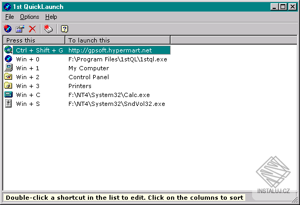300x205 pixels.
Task: Sort by the To launch this column header
Action: point(118,40)
